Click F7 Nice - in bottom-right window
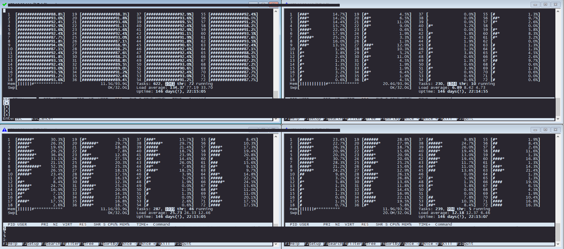Screen dimensions: 564x249 coord(409,244)
